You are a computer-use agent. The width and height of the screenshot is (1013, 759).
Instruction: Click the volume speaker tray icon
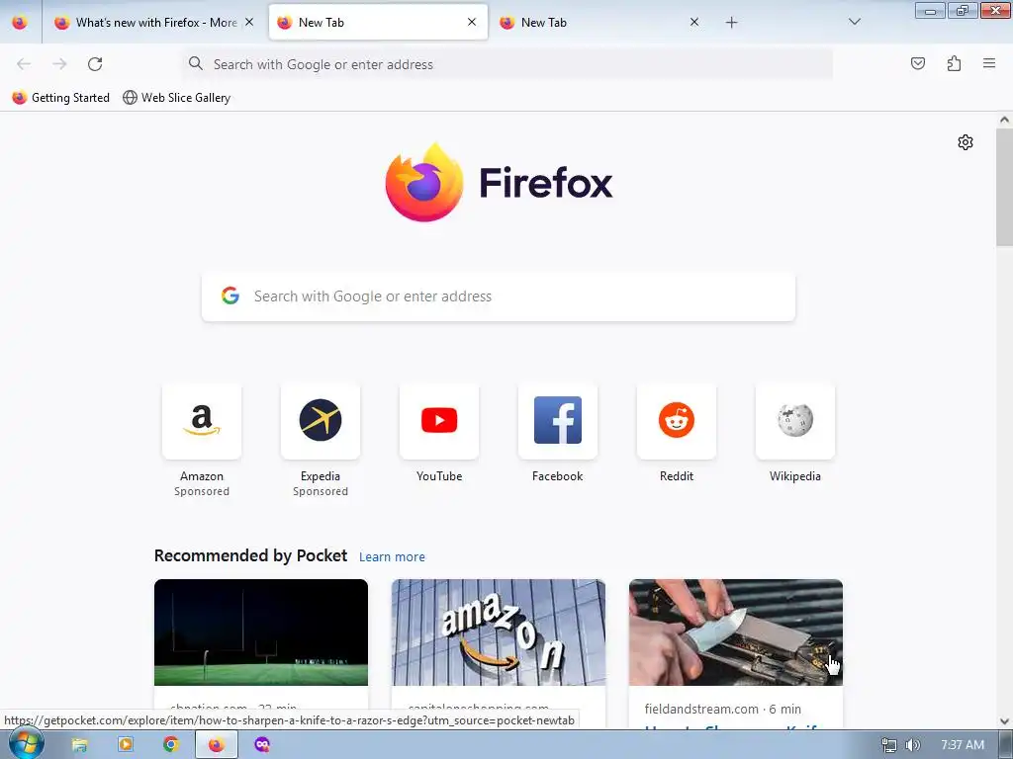click(x=912, y=745)
